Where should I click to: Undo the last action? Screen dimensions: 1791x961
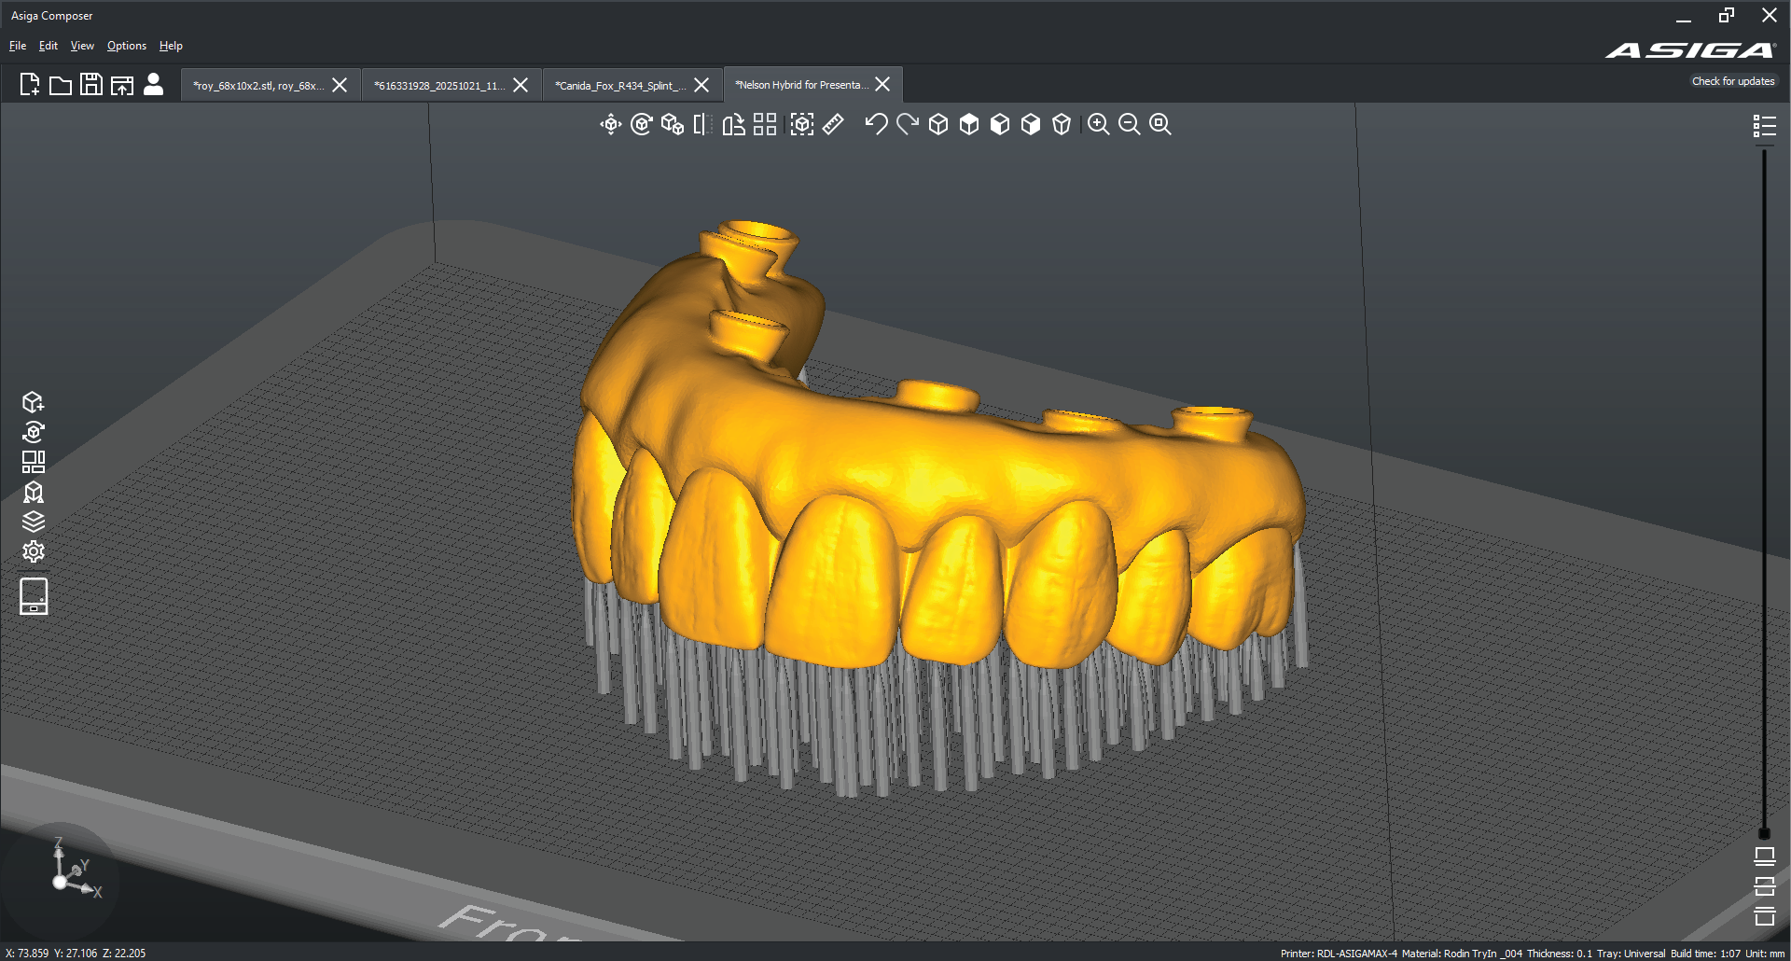(x=876, y=125)
